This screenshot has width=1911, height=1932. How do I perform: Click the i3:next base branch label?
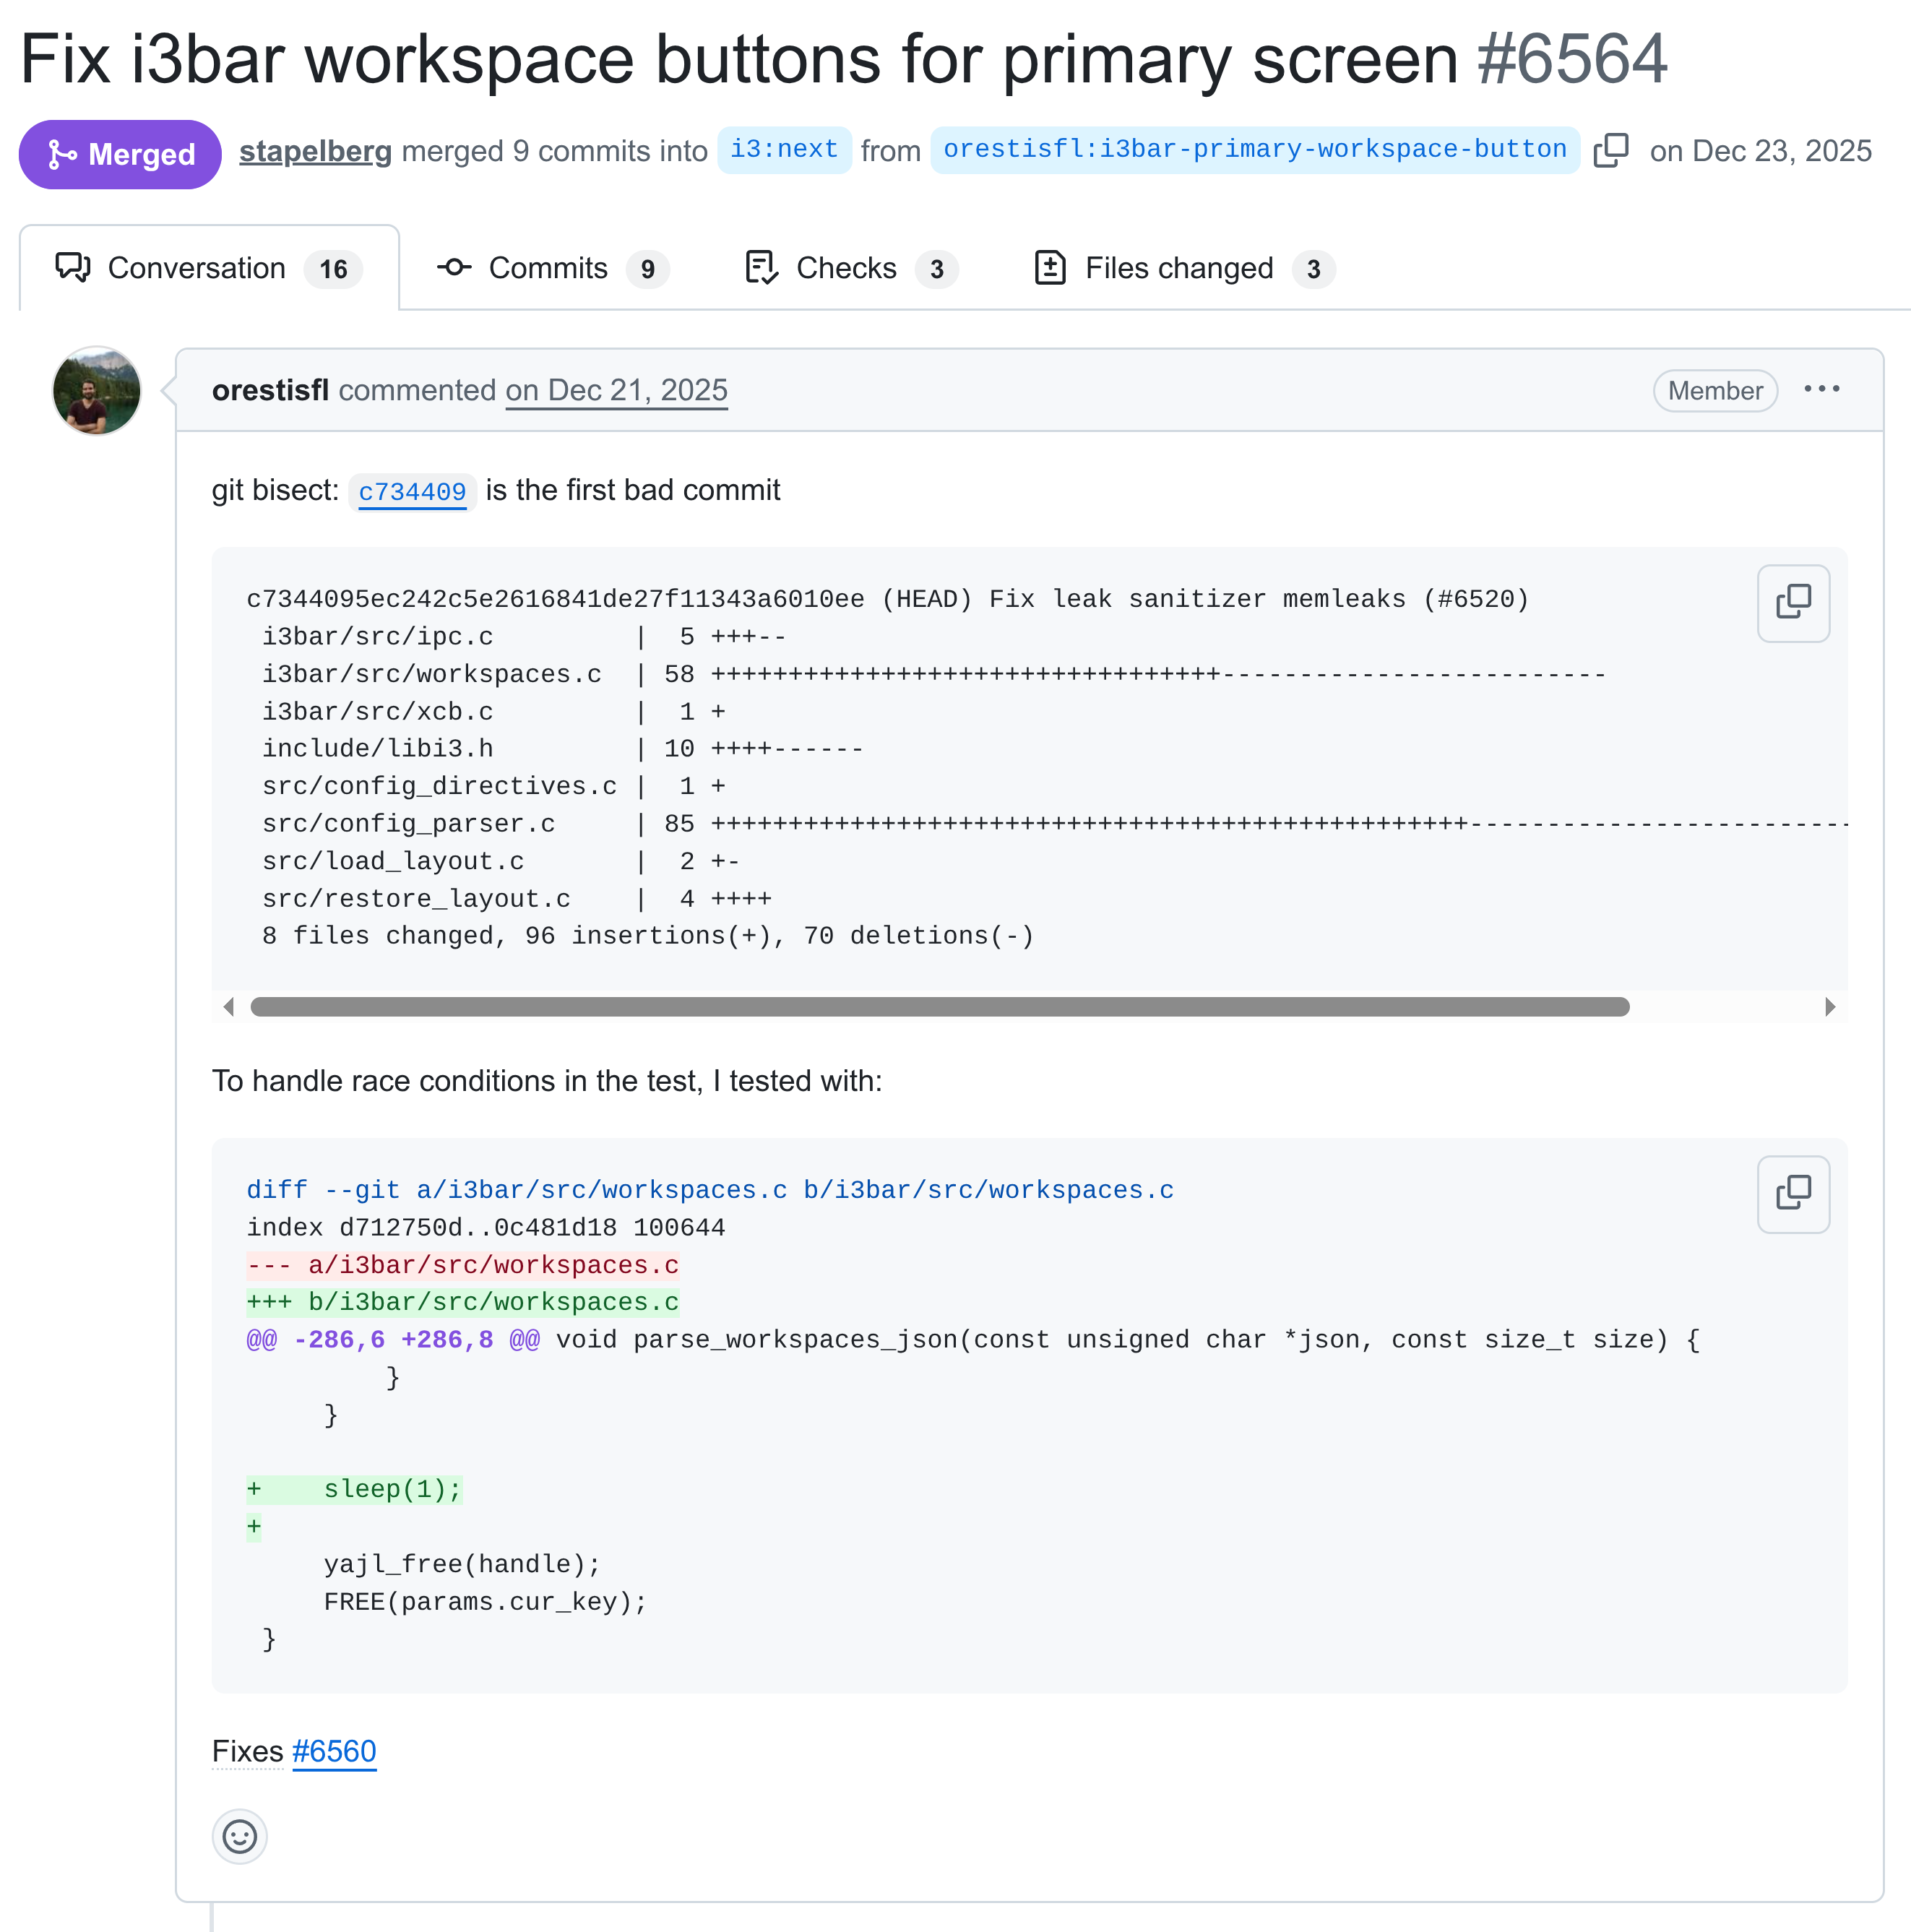click(x=784, y=149)
